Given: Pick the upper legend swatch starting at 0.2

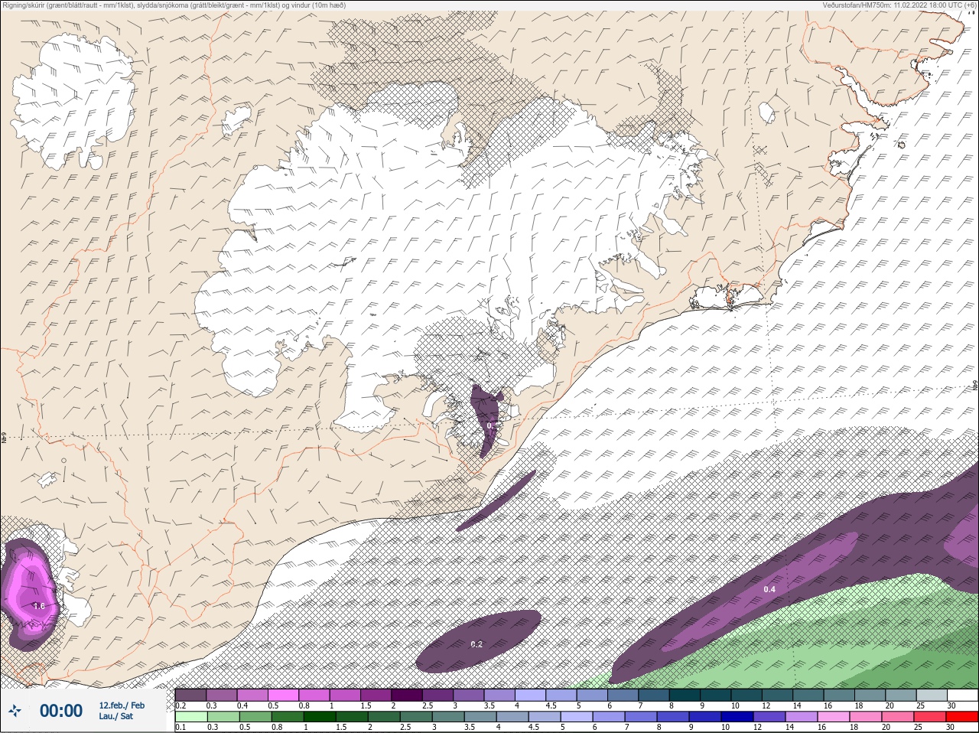Looking at the screenshot, I should click(x=190, y=695).
